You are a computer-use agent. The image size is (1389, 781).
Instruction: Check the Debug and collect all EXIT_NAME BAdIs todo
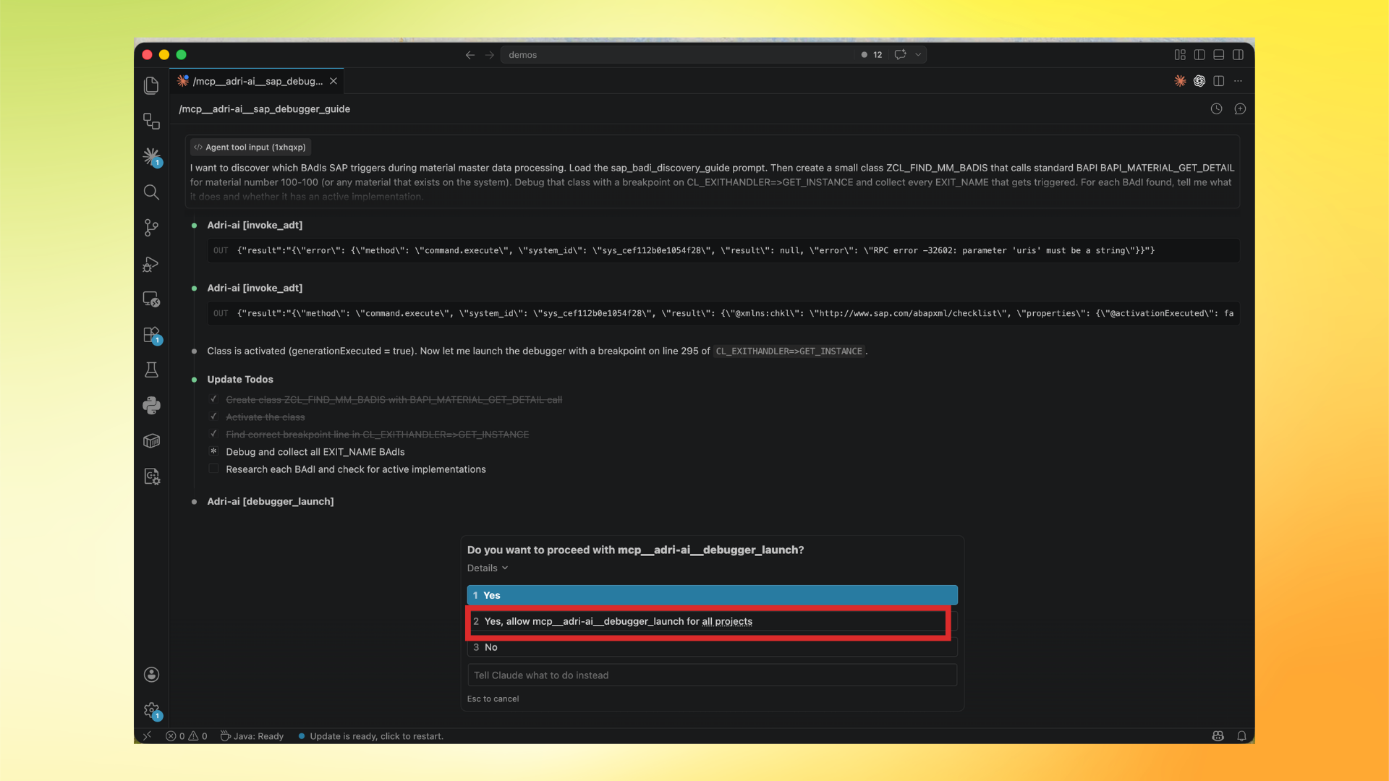[213, 451]
